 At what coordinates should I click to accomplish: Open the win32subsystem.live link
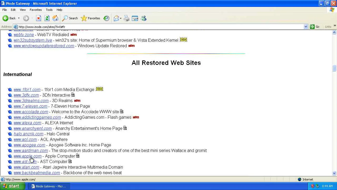click(x=33, y=40)
